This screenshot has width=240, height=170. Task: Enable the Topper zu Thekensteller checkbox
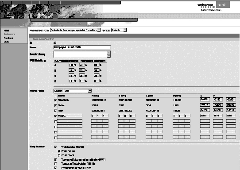coord(55,164)
